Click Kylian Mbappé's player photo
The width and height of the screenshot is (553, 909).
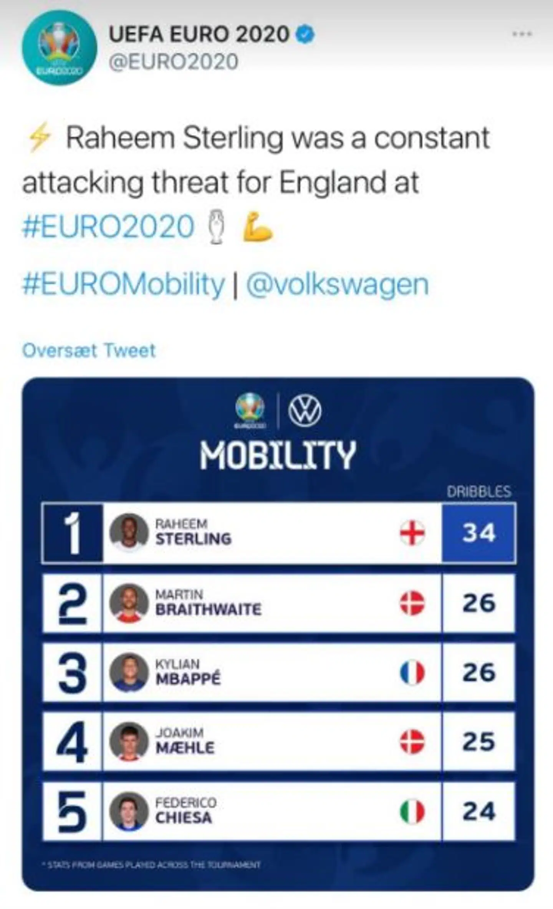point(129,672)
